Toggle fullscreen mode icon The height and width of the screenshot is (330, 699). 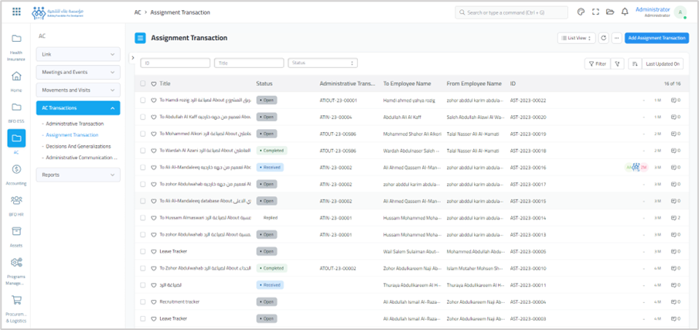tap(595, 12)
